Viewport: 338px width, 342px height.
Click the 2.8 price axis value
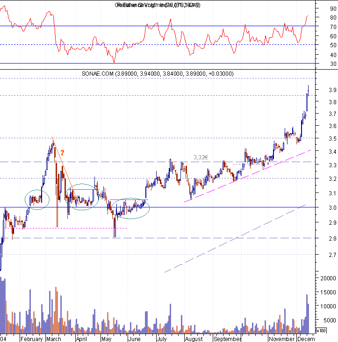332,239
